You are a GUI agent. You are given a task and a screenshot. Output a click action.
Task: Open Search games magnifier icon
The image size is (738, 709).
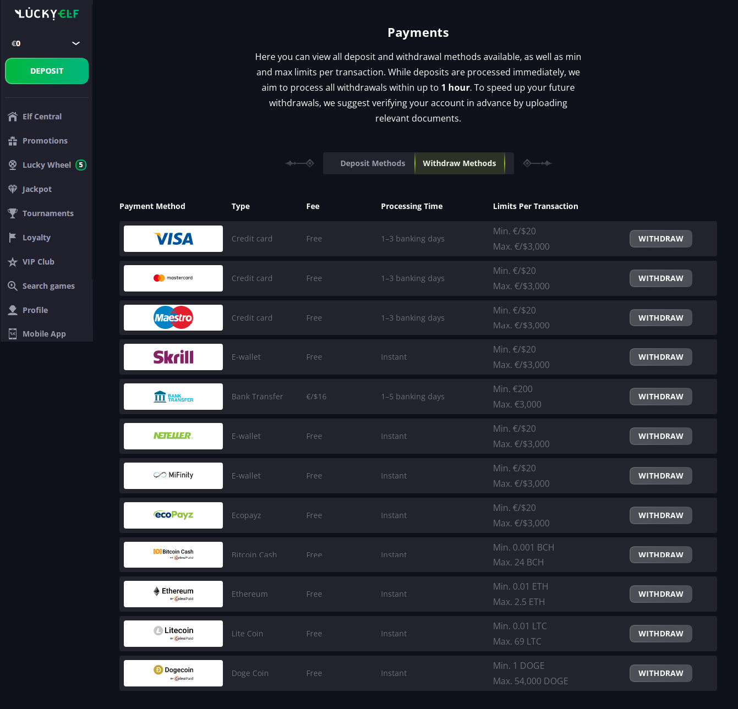13,286
